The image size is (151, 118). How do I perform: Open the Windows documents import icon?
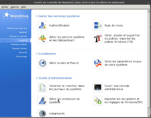tap(98, 101)
